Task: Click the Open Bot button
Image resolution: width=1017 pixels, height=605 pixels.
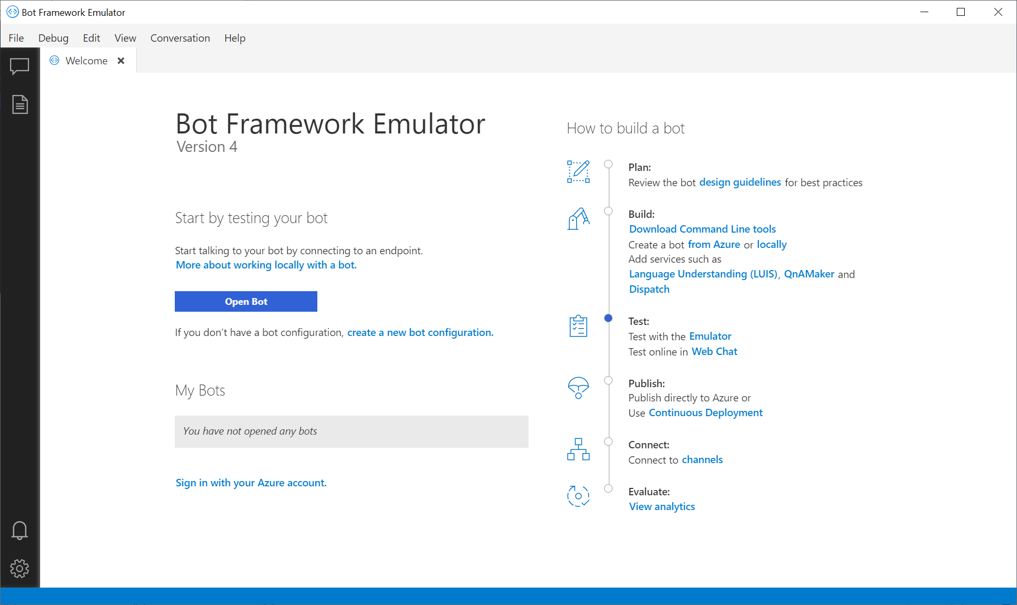Action: tap(245, 301)
